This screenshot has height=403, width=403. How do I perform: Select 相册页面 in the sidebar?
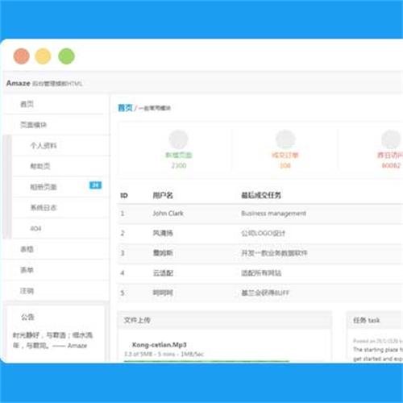click(x=44, y=187)
